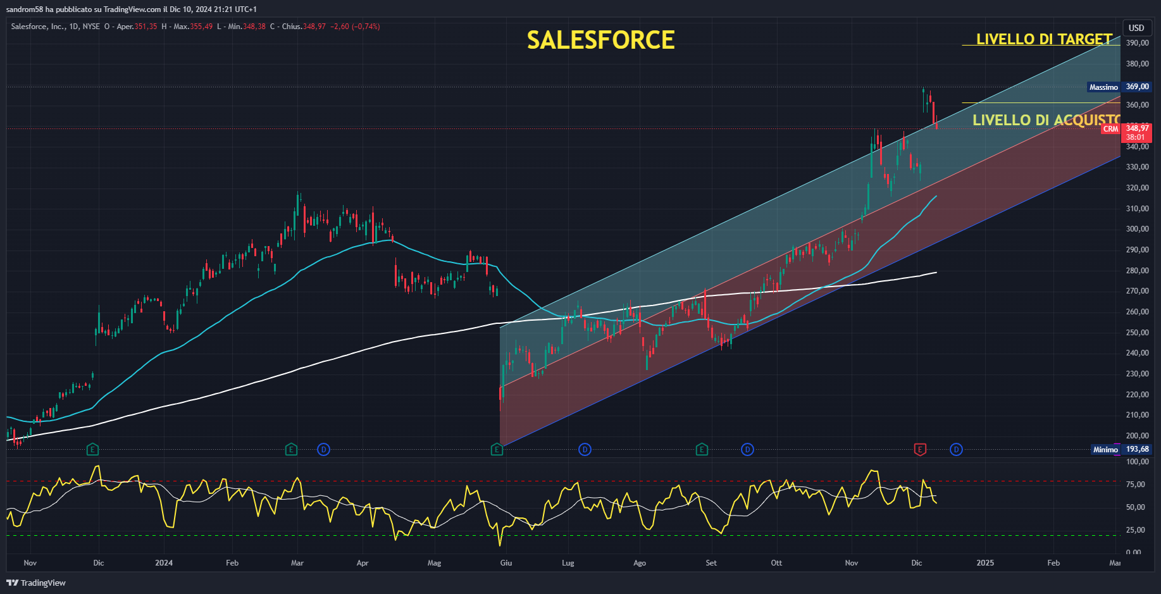
Task: Select the LIVELLO DI ACQUISTO text annotation
Action: [x=1046, y=120]
